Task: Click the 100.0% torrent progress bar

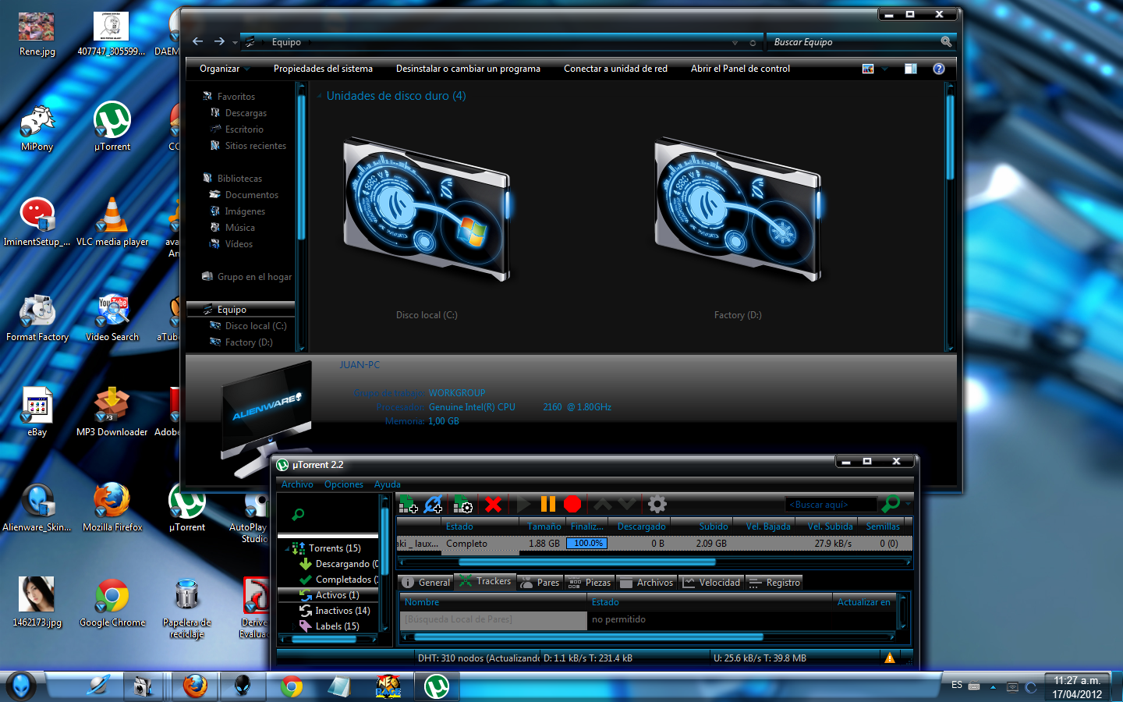Action: pos(586,544)
